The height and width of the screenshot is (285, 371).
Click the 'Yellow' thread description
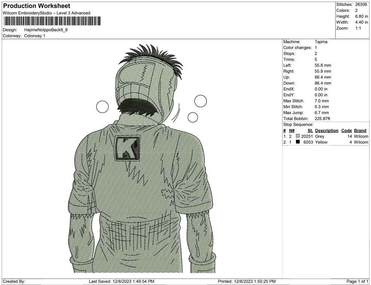tap(321, 142)
